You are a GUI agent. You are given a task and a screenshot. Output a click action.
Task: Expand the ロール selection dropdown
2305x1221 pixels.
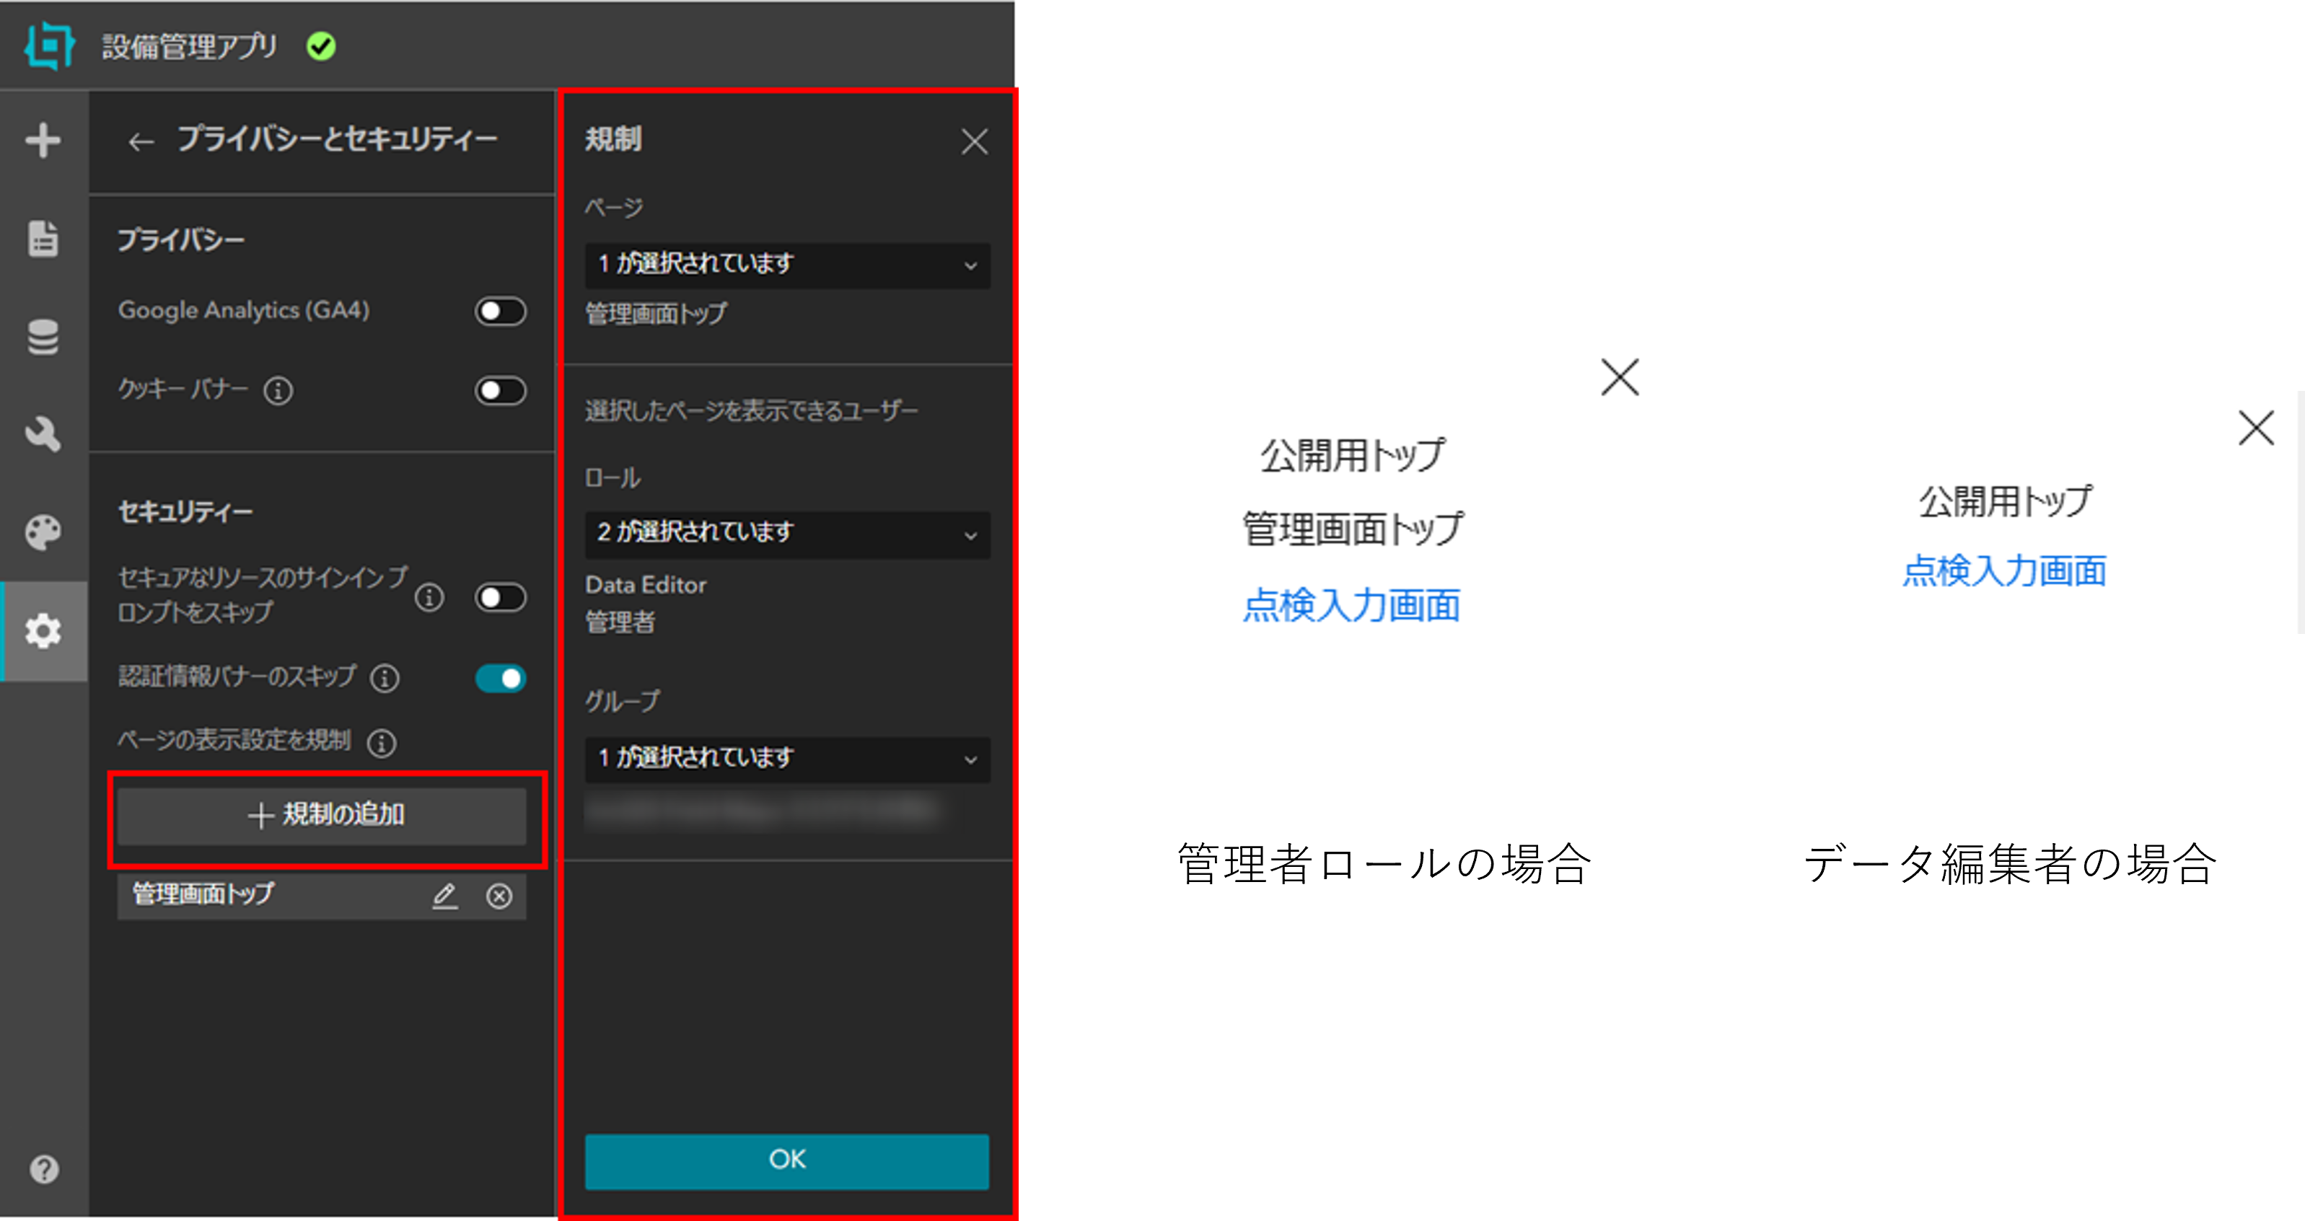[787, 534]
